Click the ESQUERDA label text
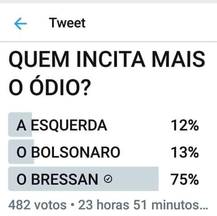 pyautogui.click(x=69, y=125)
